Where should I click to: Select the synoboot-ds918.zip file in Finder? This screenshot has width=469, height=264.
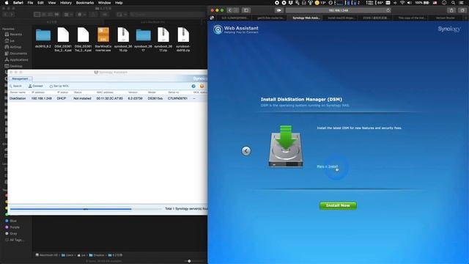(183, 40)
